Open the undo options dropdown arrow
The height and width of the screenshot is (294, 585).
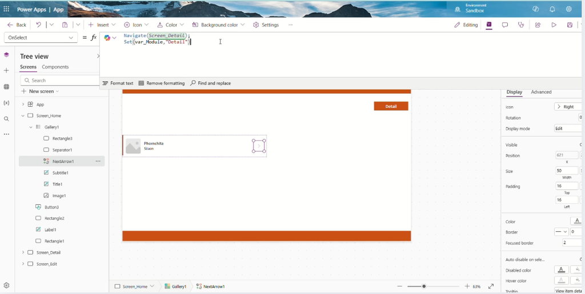51,25
